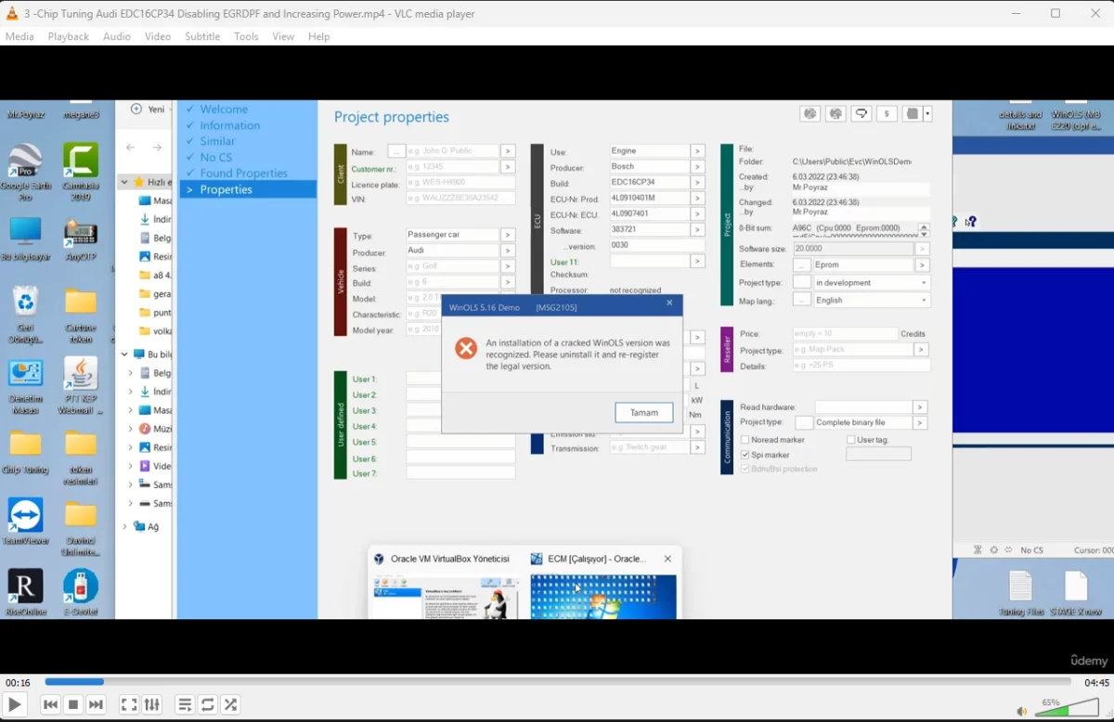Open the Project type Complete binary file selector

tap(919, 421)
